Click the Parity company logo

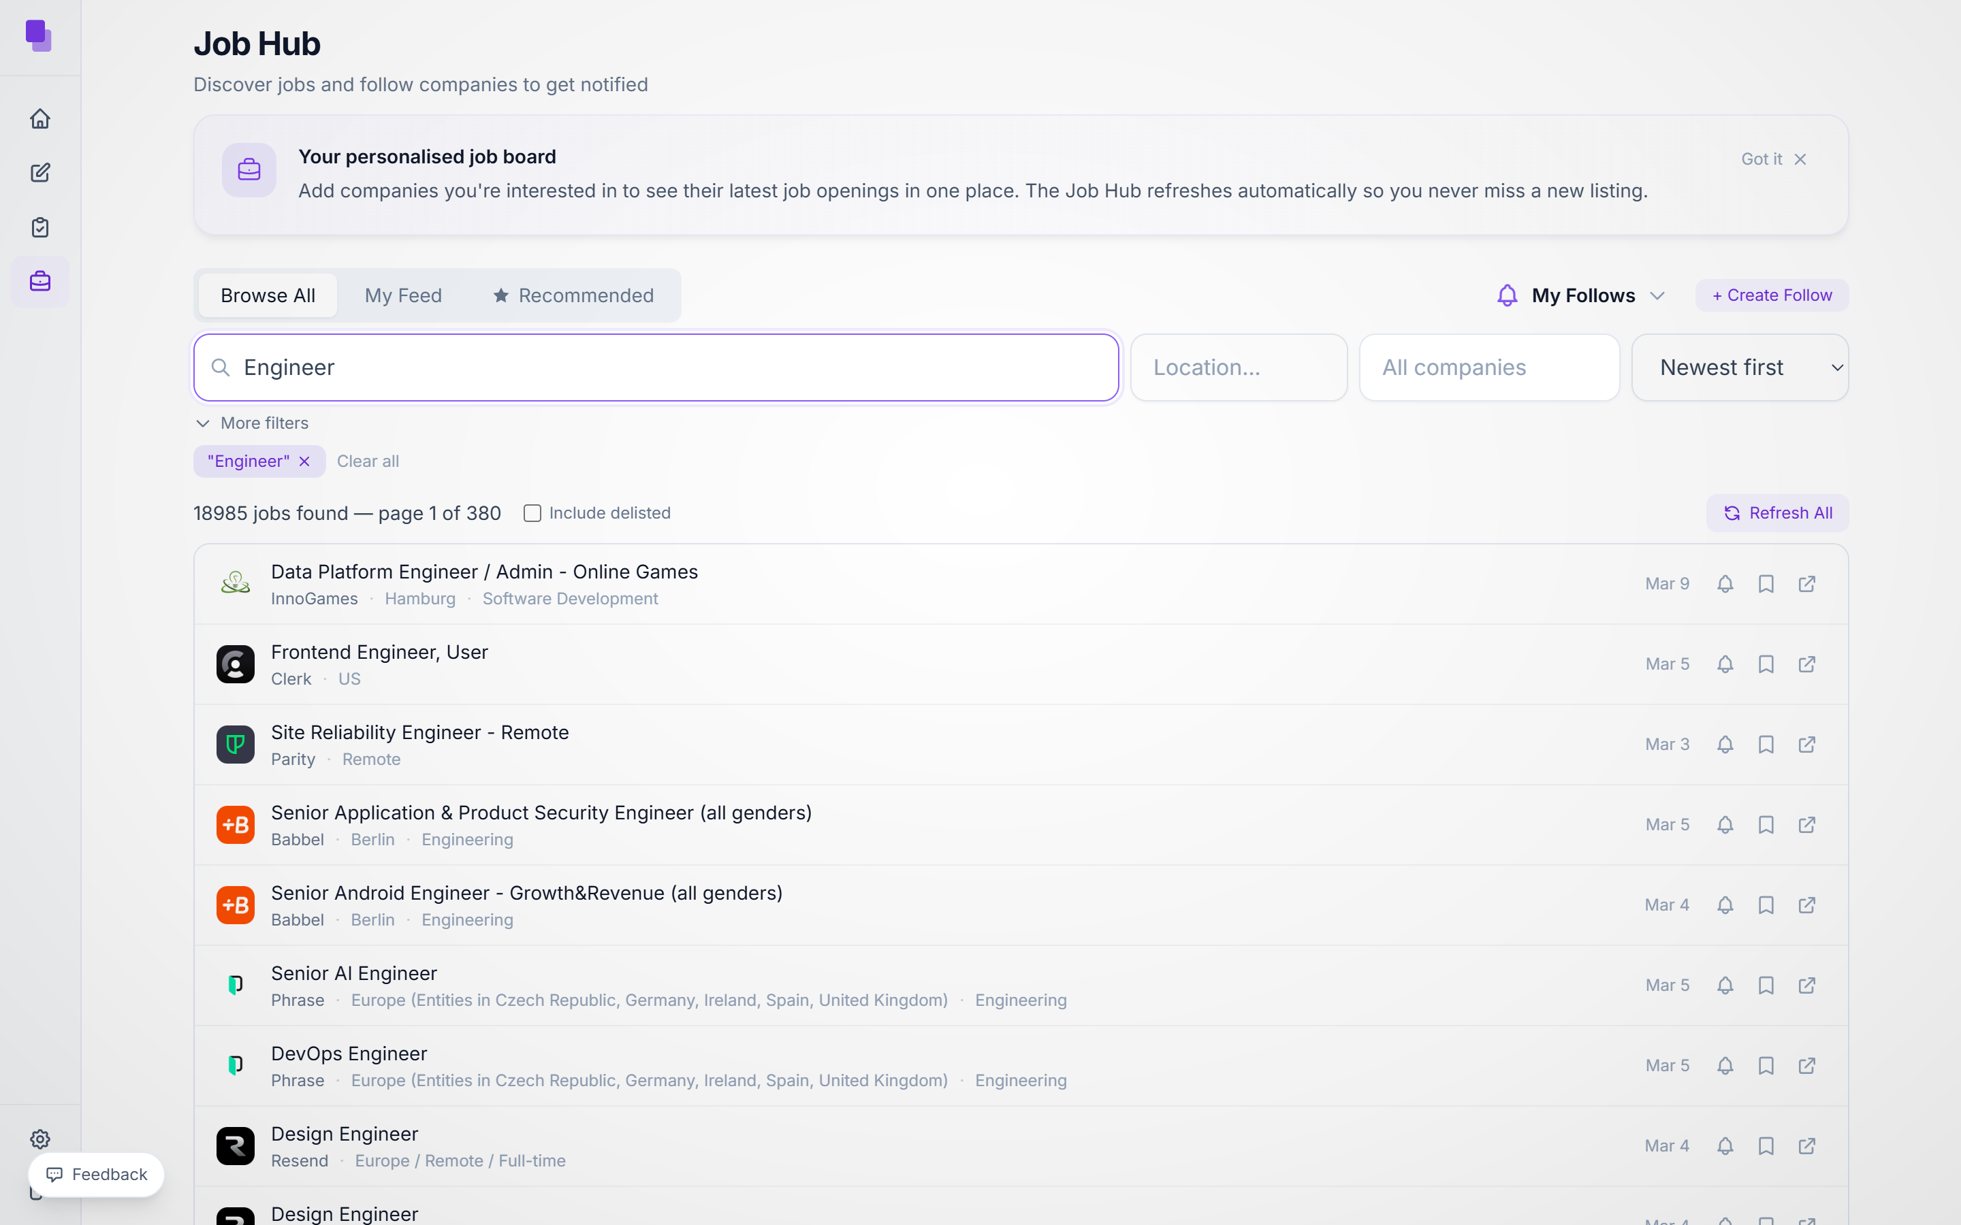[235, 744]
